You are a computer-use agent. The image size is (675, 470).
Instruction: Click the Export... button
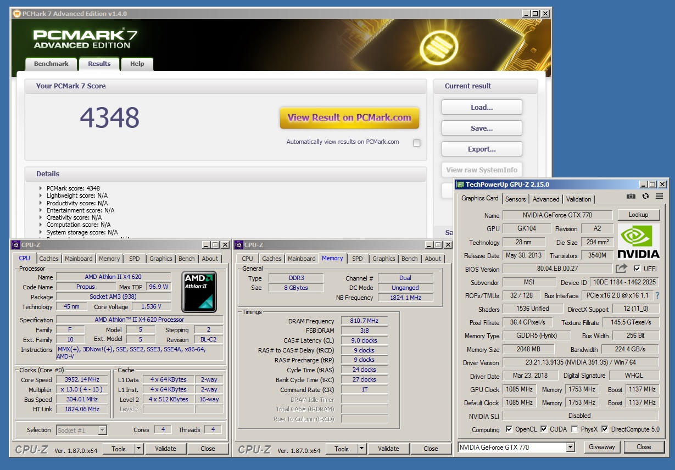click(482, 149)
